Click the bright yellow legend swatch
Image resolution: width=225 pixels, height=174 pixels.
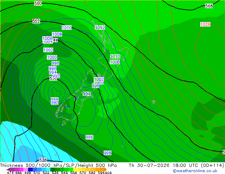point(75,169)
